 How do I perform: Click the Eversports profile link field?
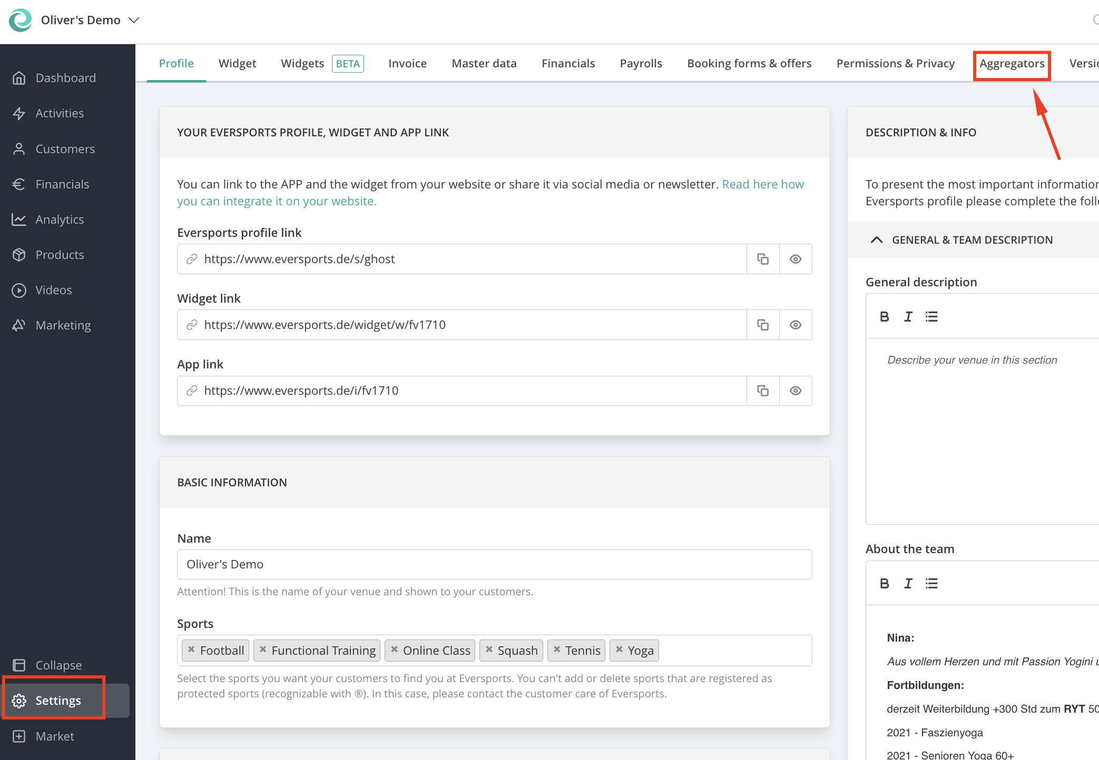[x=462, y=259]
